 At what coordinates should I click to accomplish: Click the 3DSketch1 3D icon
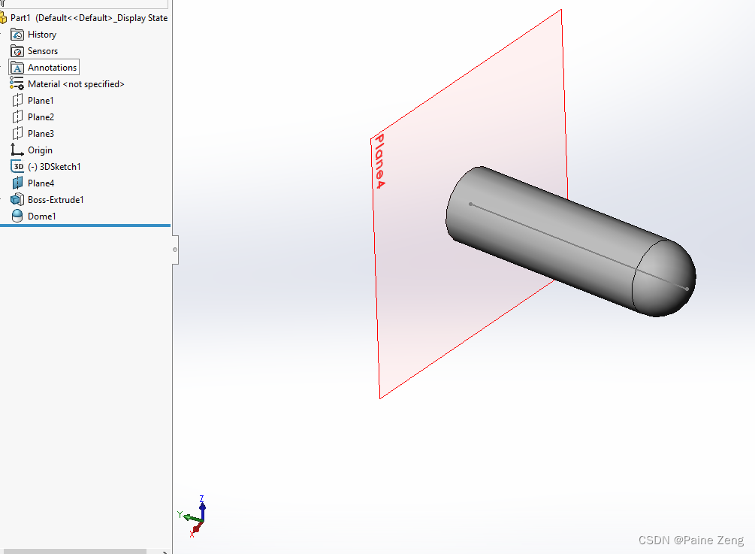[17, 167]
